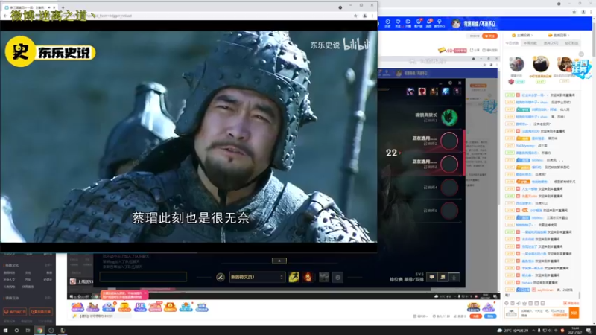Go back in the front browser window

[x=5, y=16]
